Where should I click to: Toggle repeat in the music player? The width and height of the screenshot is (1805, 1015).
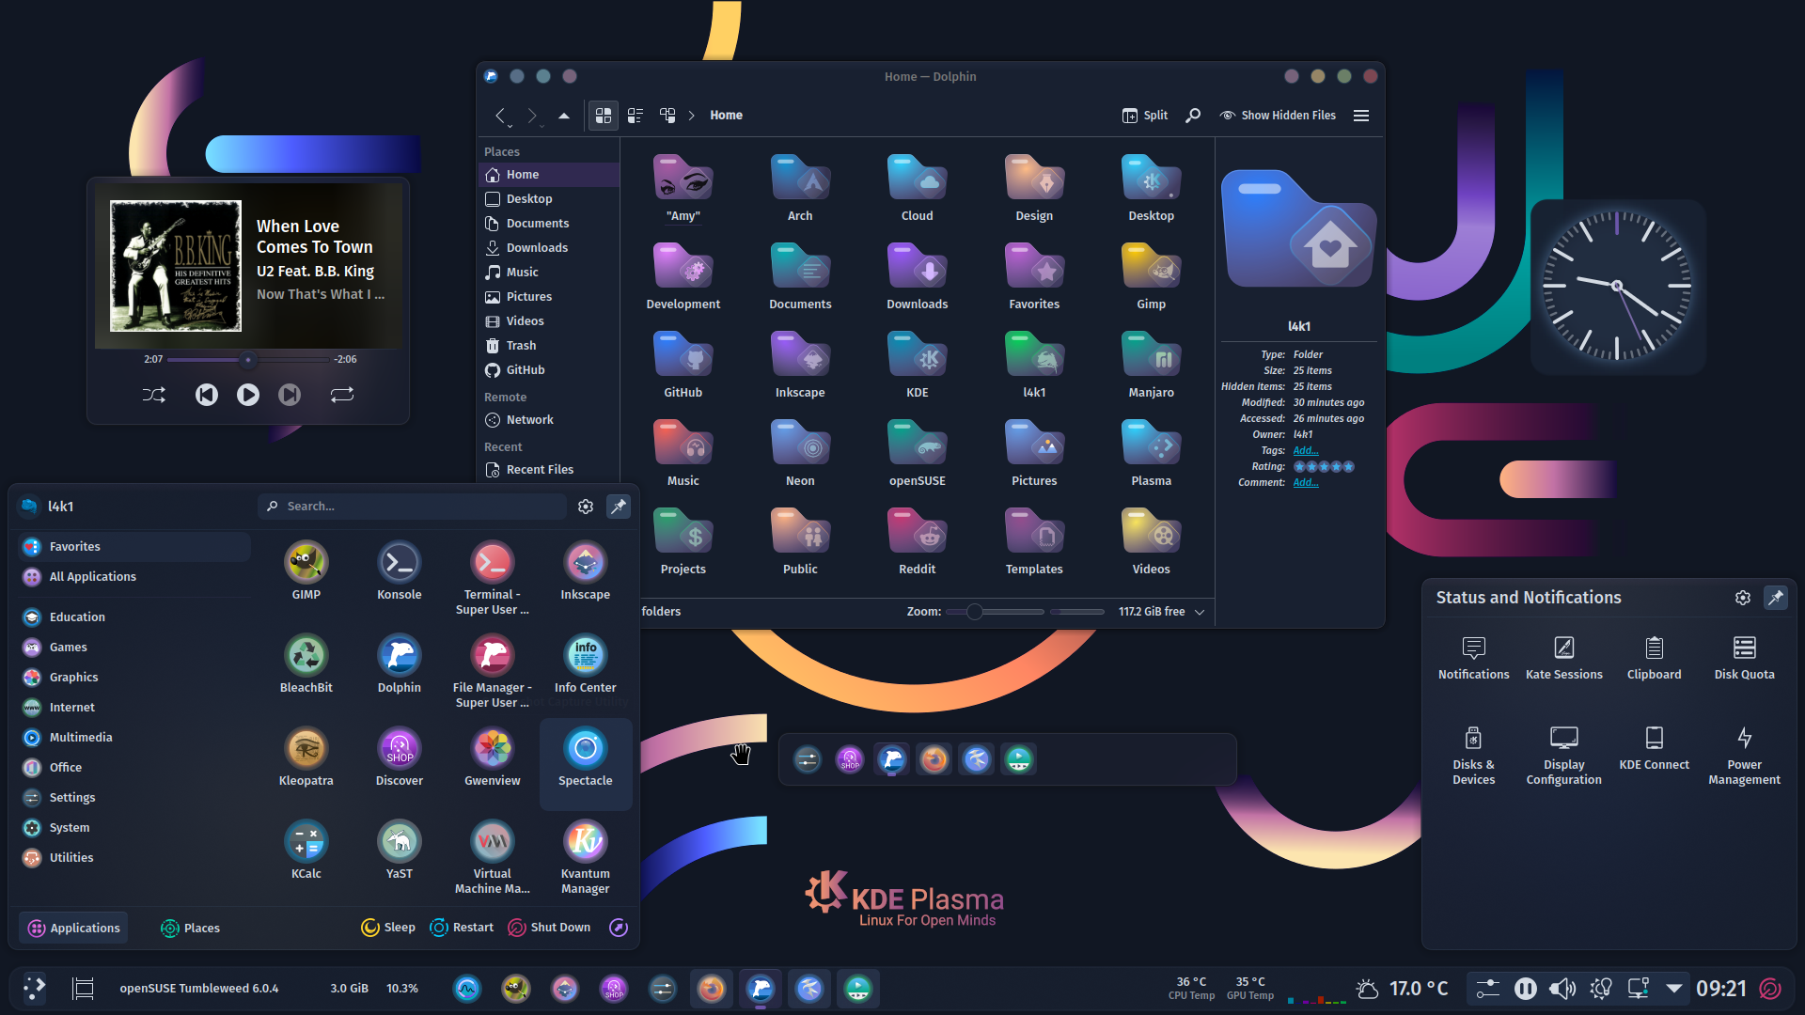342,395
